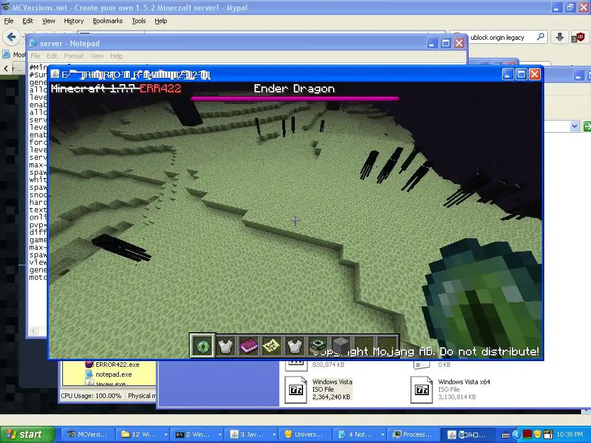This screenshot has width=591, height=443.
Task: Click the taskbar clock showing 10:38 PM
Action: [x=570, y=434]
